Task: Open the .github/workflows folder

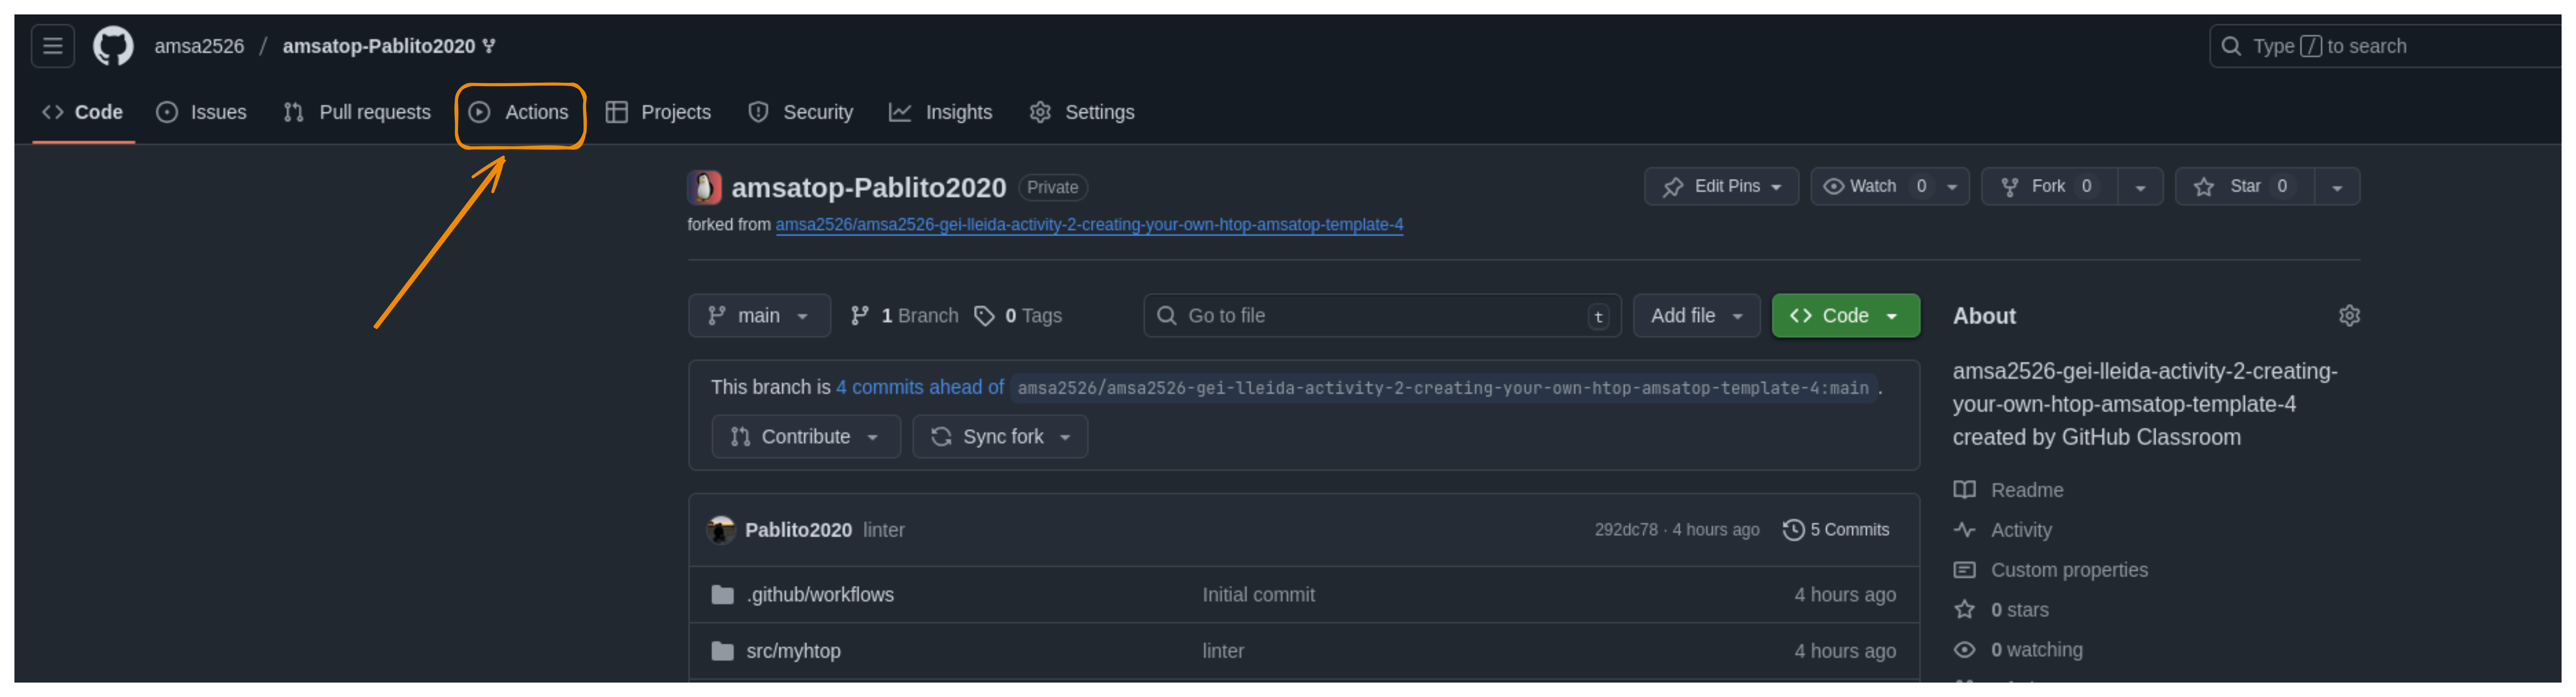Action: [819, 595]
